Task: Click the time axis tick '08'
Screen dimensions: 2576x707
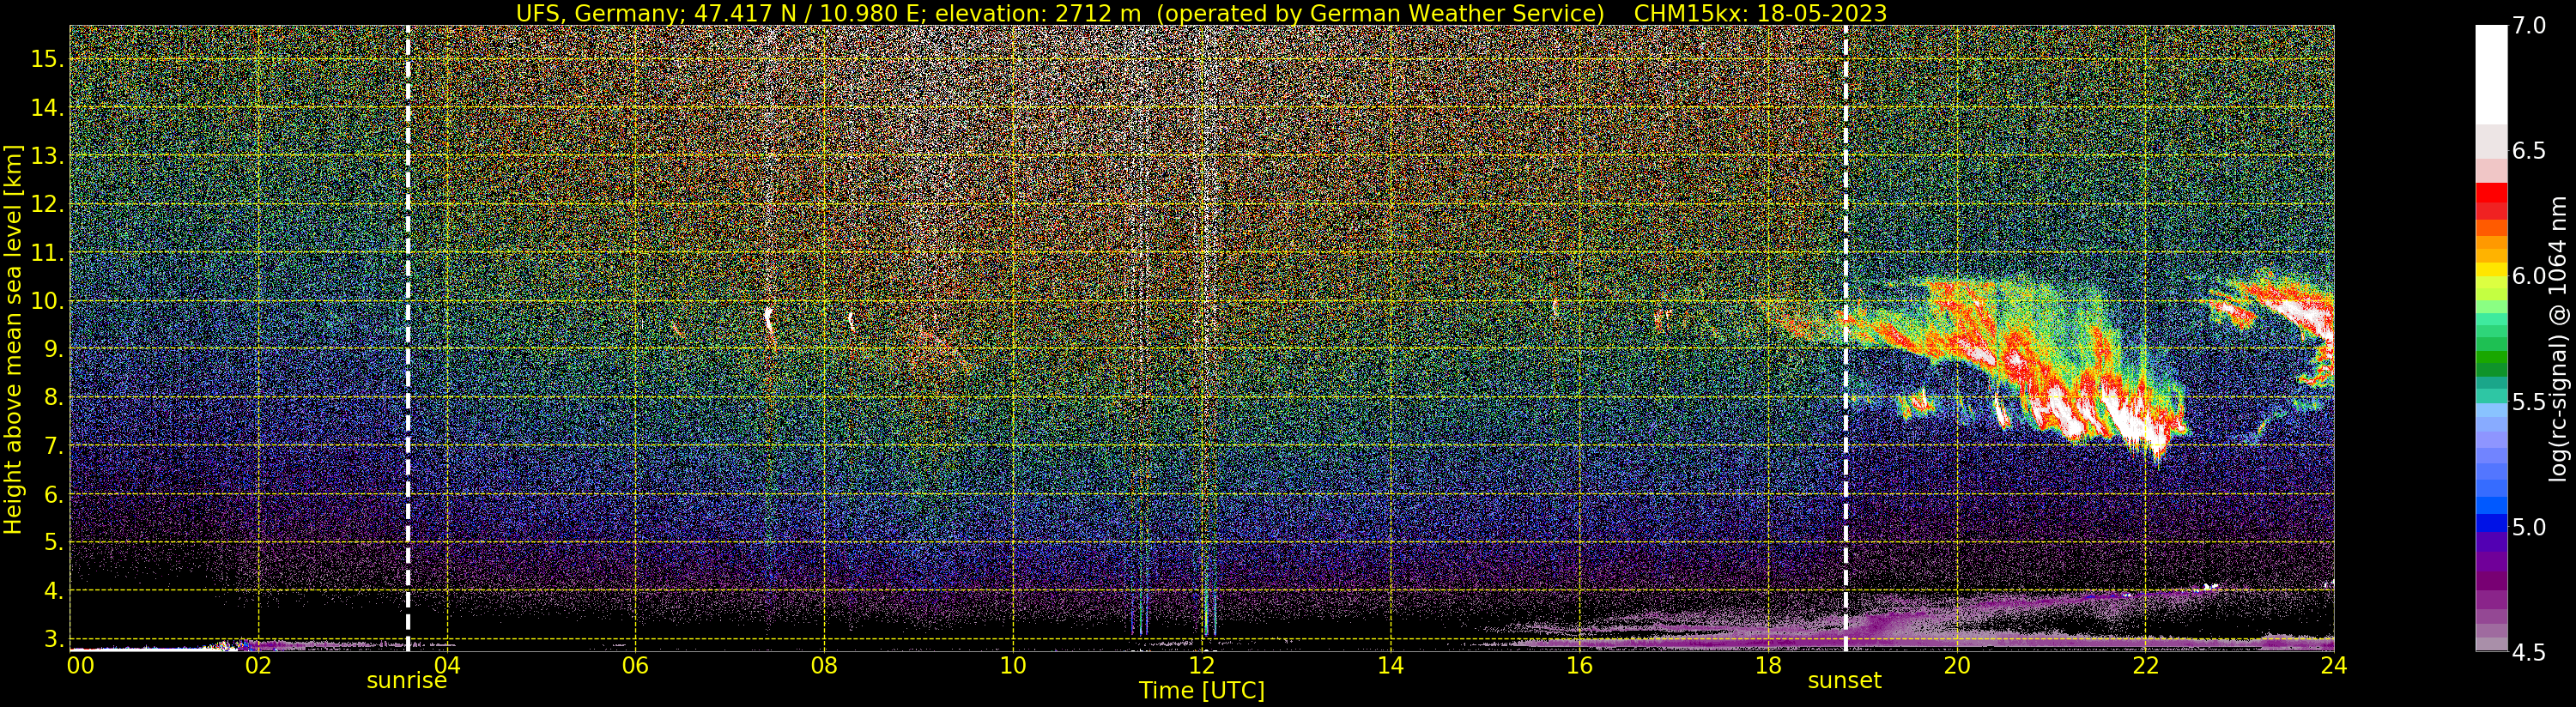Action: coord(824,665)
